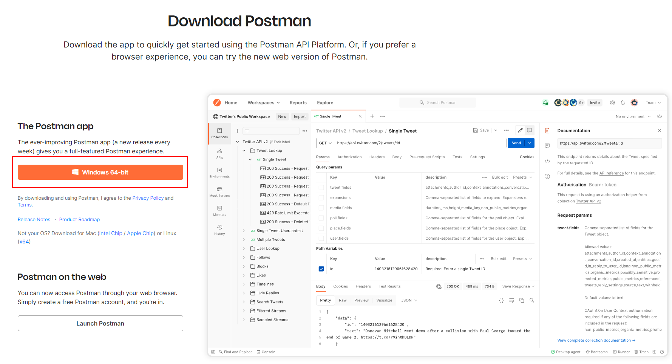This screenshot has height=364, width=672.
Task: Open the arrow dropdown beside Send
Action: 530,143
